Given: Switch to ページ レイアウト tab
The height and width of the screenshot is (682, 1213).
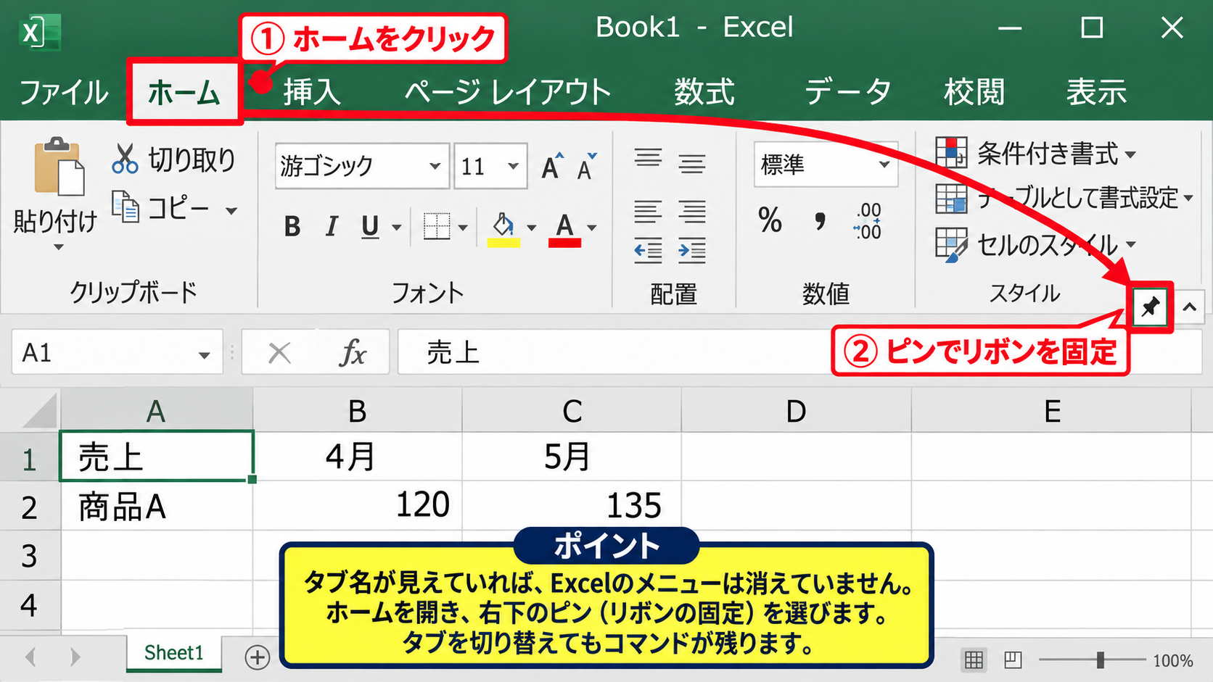Looking at the screenshot, I should pos(508,92).
